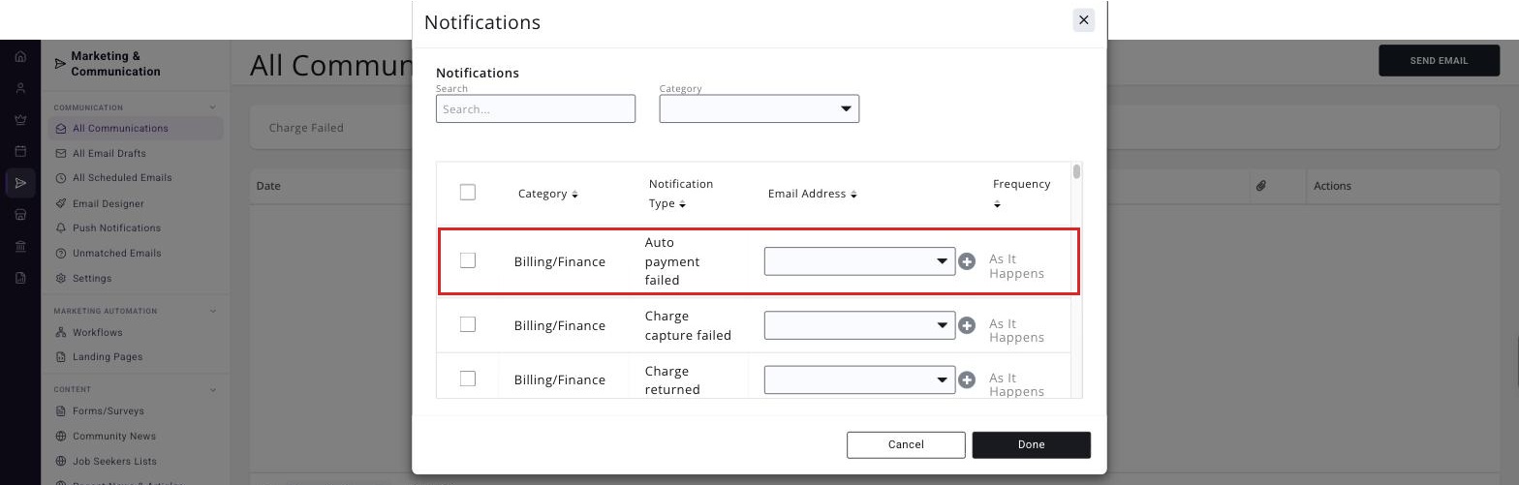Add email address for Charge returned row
Screen dimensions: 1519x485
click(966, 379)
